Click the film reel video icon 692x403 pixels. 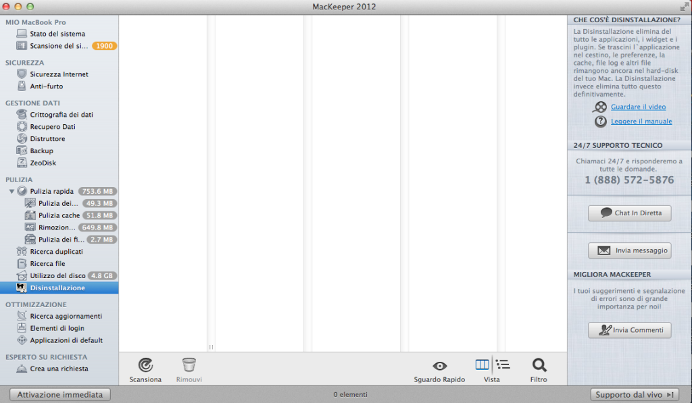tap(600, 107)
